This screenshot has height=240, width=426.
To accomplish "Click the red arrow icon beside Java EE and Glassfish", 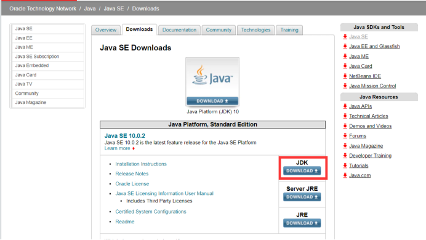I will (x=345, y=46).
